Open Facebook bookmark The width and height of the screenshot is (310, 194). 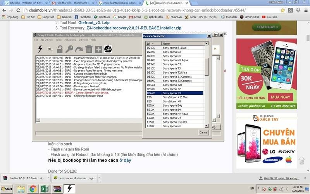(83, 17)
